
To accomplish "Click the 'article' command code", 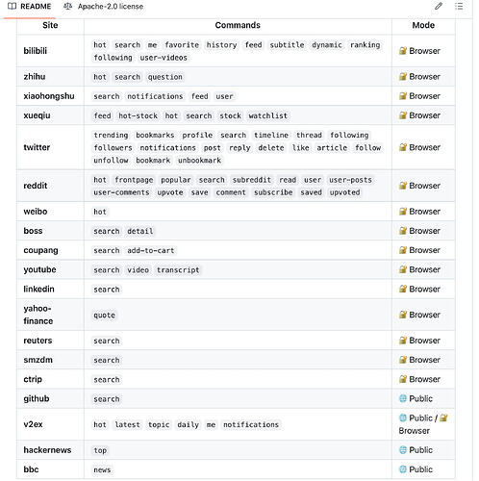I will (332, 148).
